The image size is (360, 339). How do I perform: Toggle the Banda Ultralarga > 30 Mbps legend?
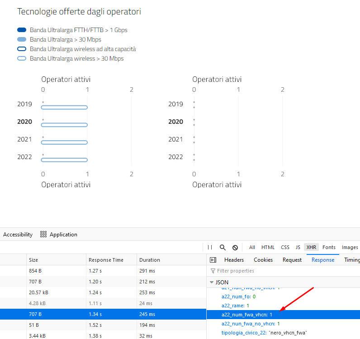22,40
